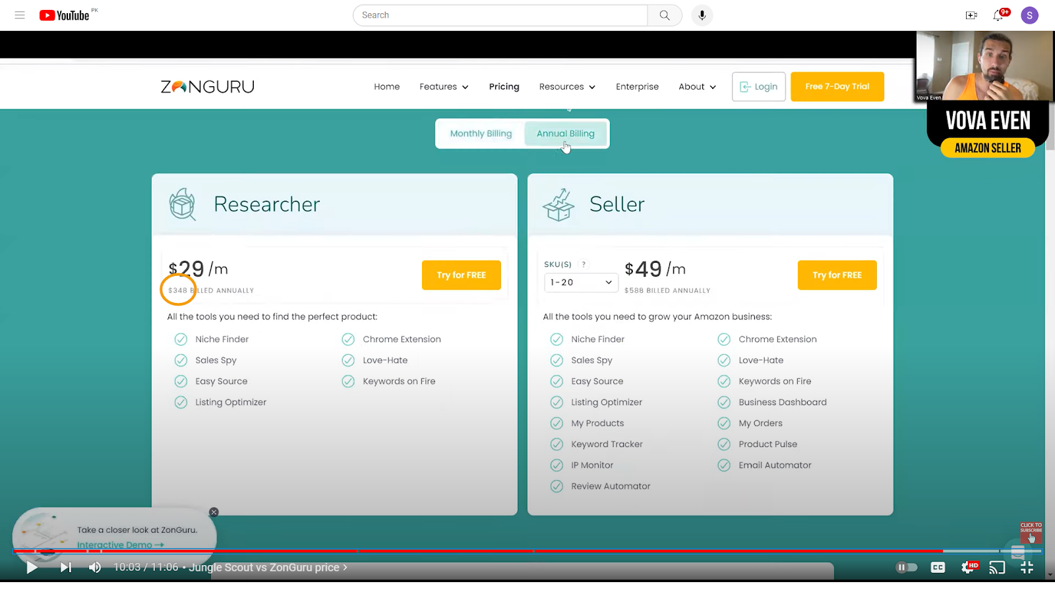Switch to Monthly Billing

(x=481, y=134)
